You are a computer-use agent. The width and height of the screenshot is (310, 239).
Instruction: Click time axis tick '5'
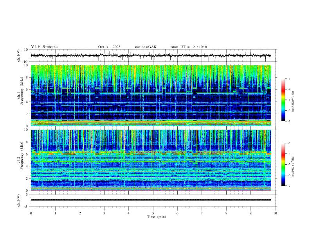point(153,213)
